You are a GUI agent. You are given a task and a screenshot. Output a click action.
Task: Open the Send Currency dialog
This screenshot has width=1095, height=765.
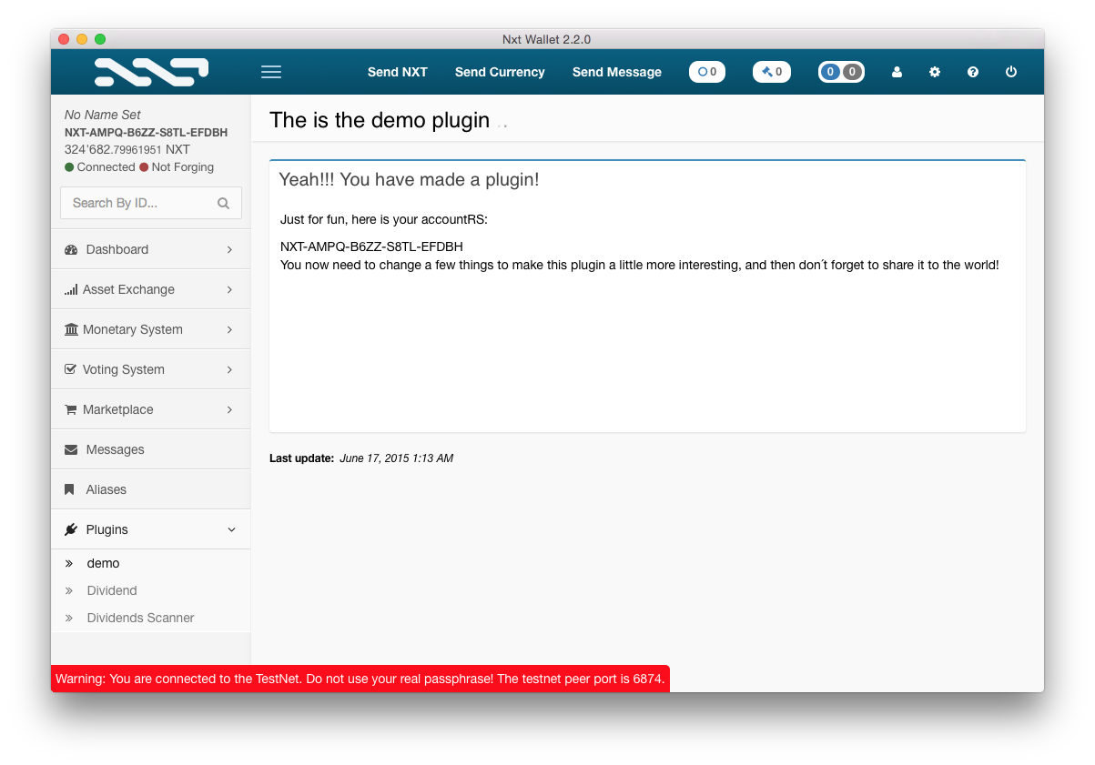point(500,72)
